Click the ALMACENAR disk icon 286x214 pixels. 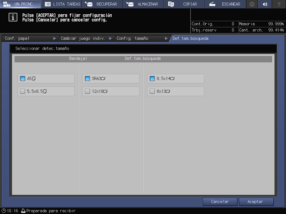click(x=130, y=4)
